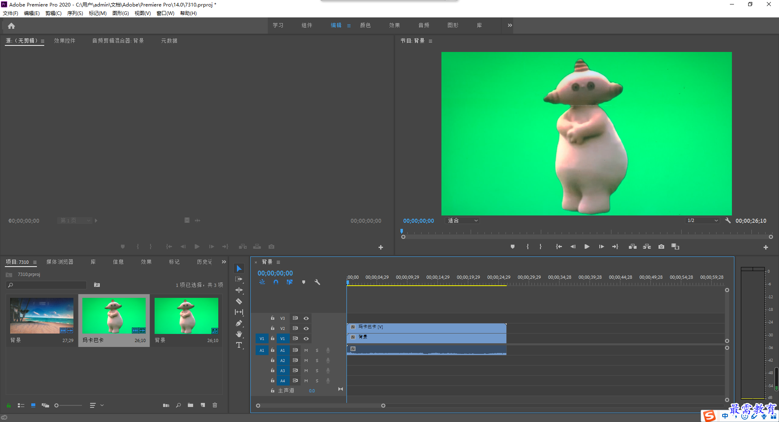Viewport: 779px width, 422px height.
Task: Expand hidden Project panel tabs
Action: [224, 262]
